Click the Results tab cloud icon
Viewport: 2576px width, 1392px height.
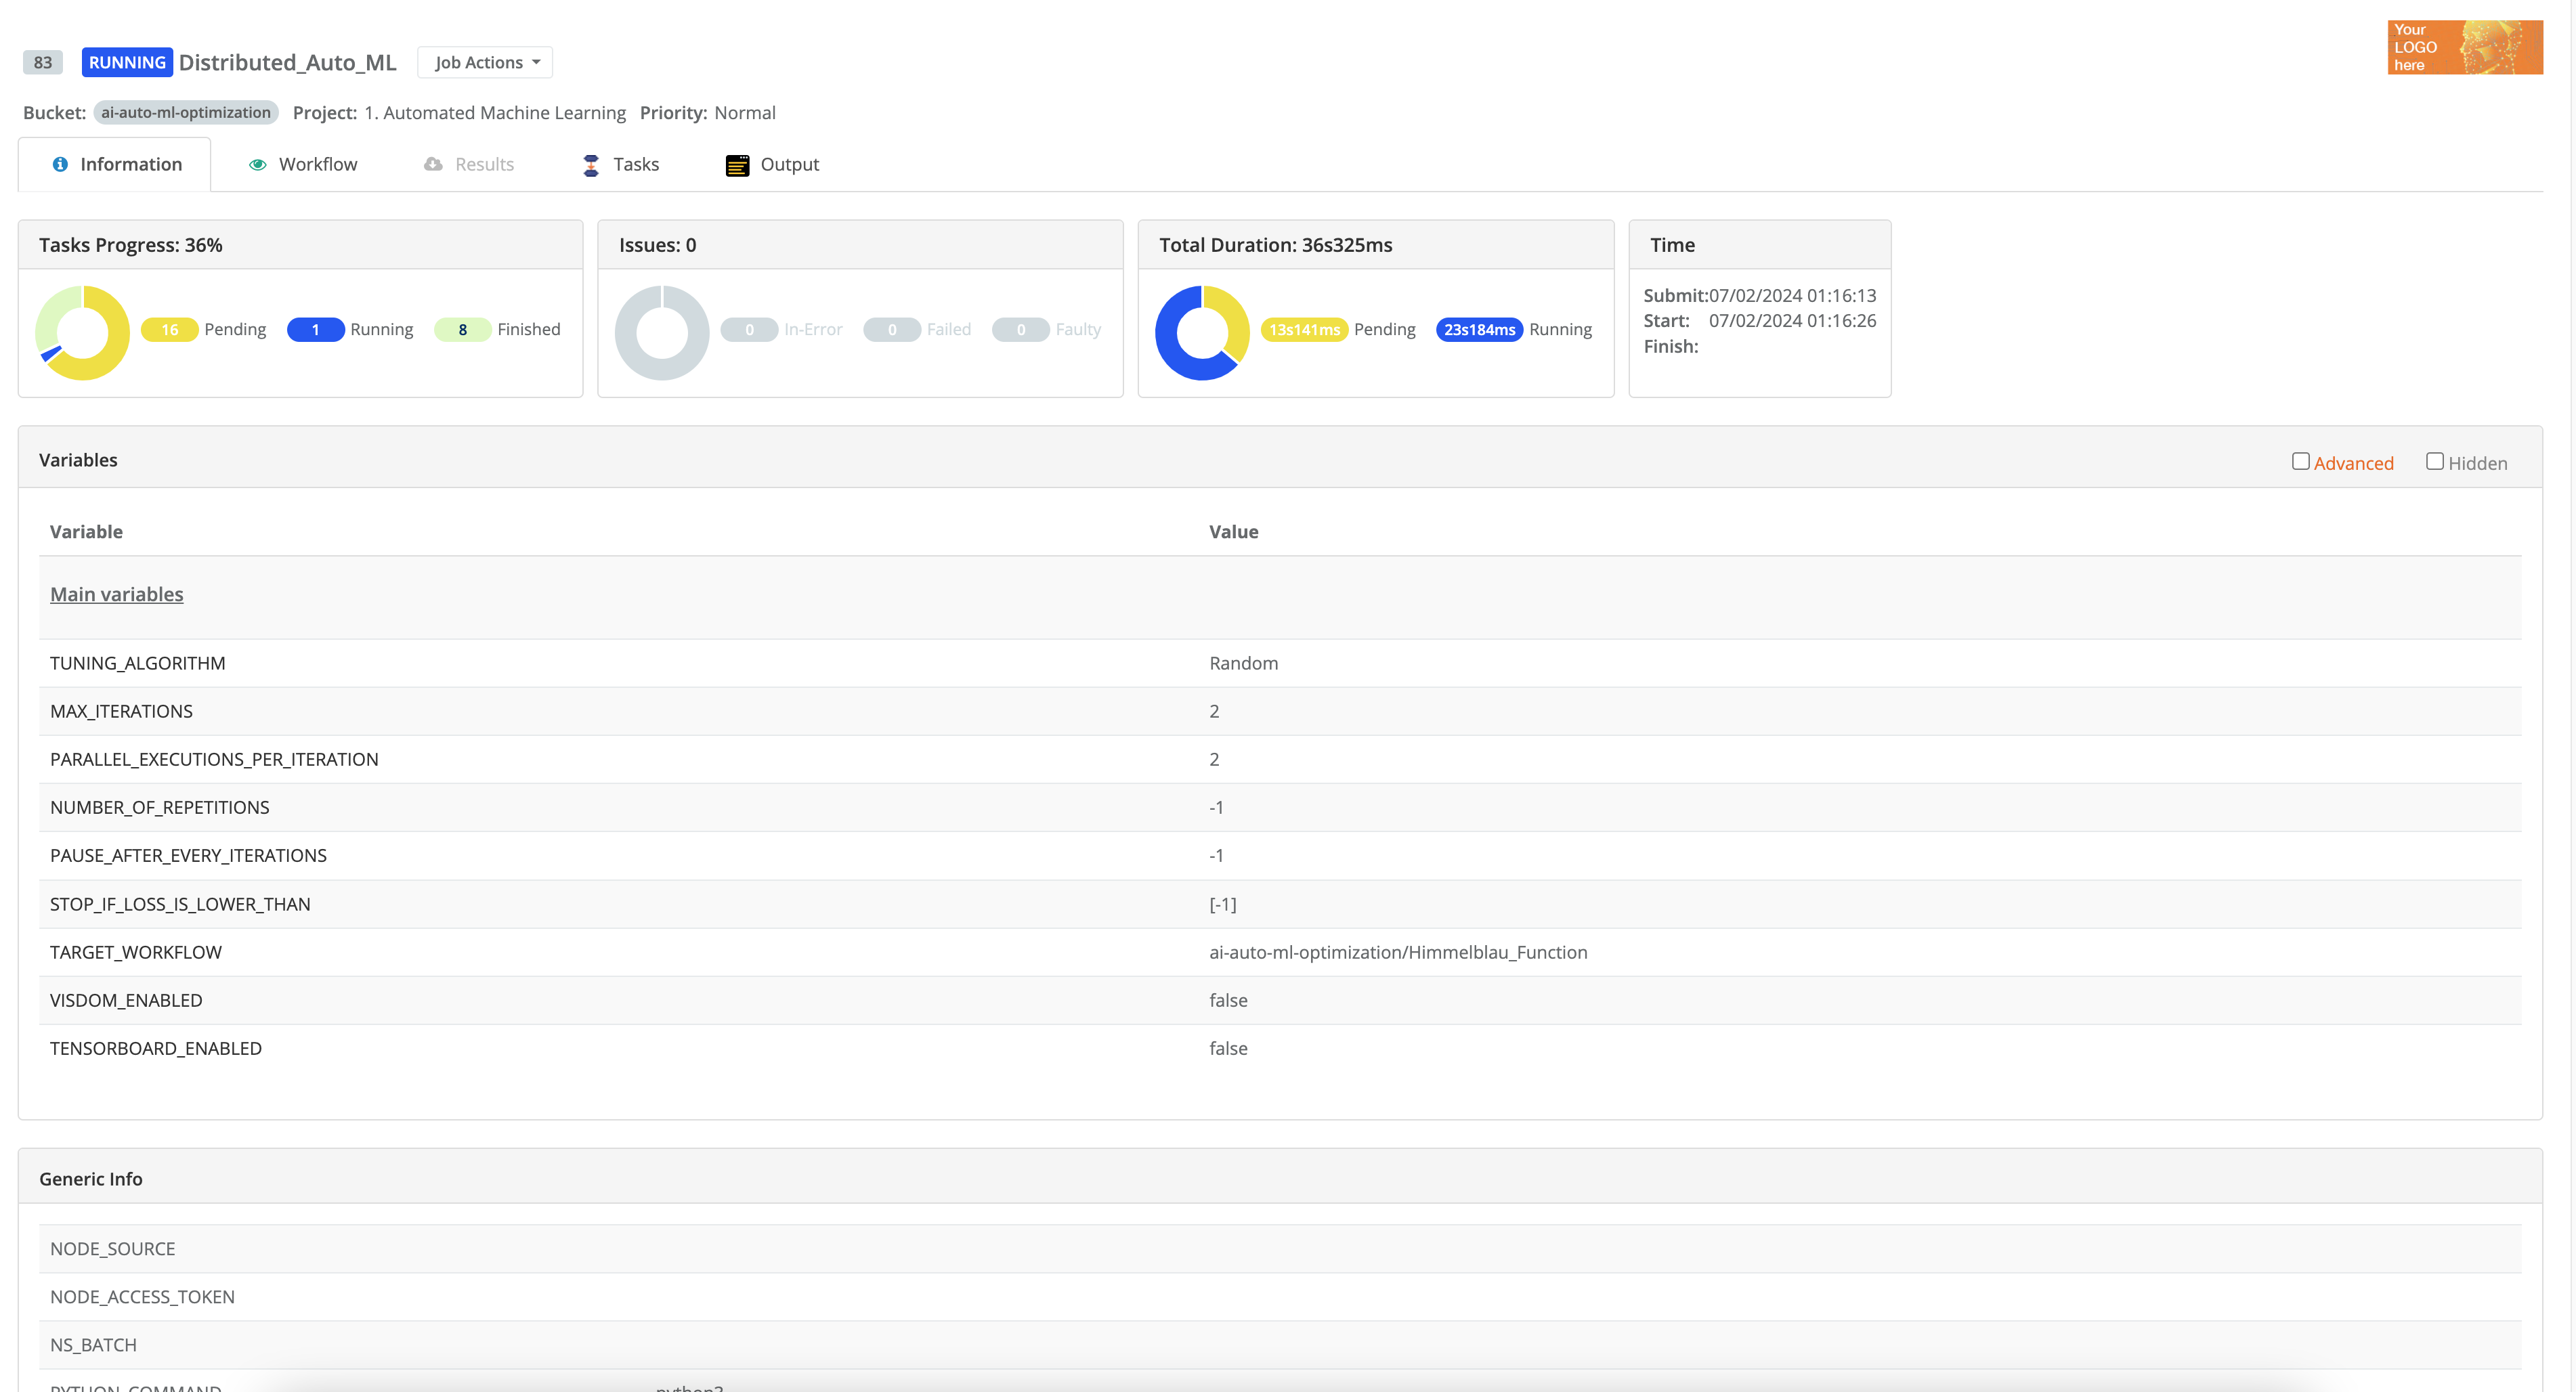coord(433,164)
